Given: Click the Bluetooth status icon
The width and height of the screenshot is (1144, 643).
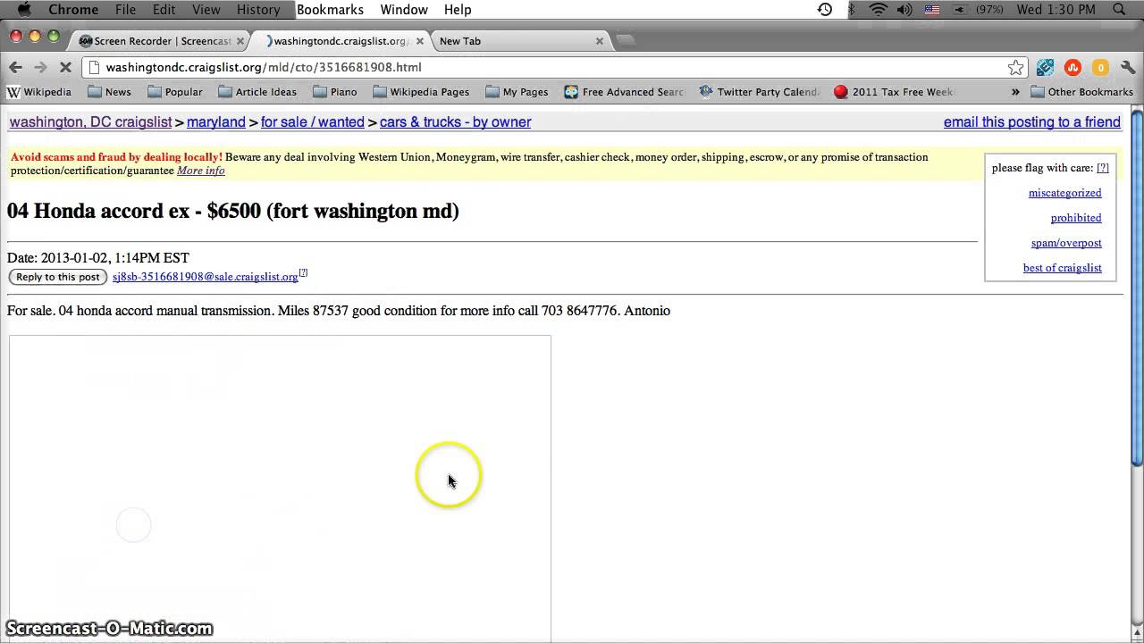Looking at the screenshot, I should point(852,10).
